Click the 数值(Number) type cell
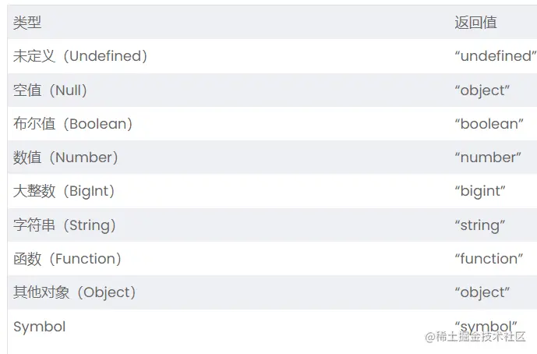Screen dimensions: 537x354 [x=66, y=158]
